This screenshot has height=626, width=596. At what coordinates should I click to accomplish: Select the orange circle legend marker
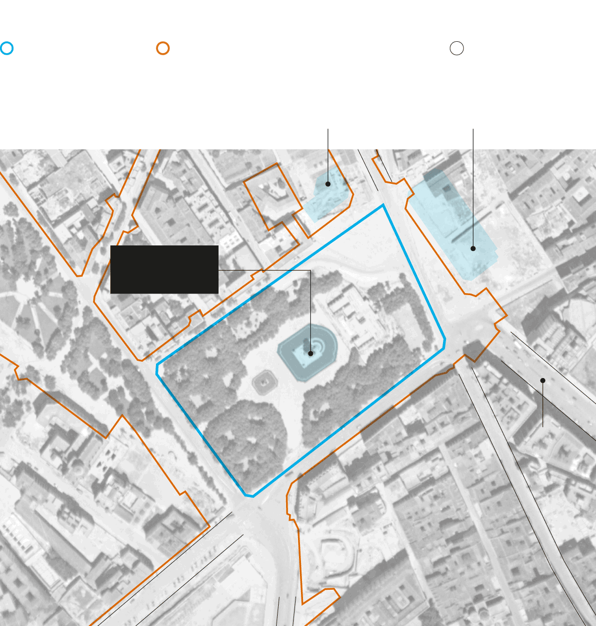click(163, 48)
